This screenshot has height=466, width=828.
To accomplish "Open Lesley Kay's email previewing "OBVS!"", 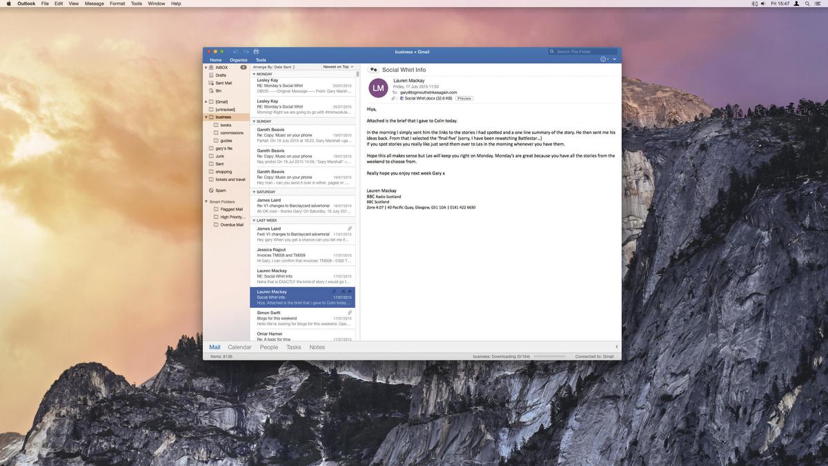I will point(302,86).
